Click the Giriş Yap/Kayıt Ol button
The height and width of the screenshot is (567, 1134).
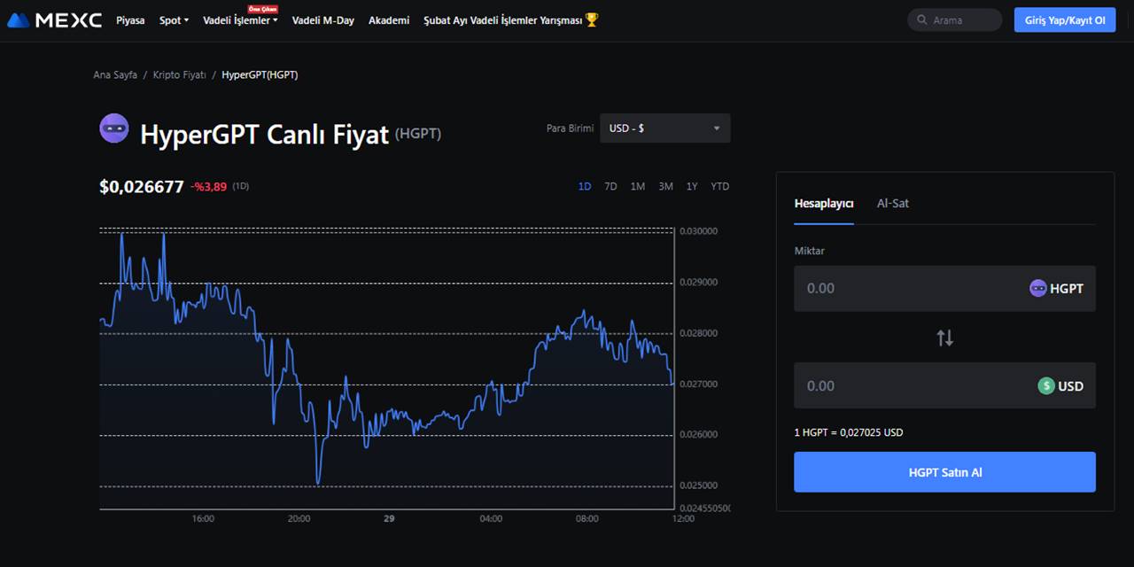click(x=1064, y=20)
